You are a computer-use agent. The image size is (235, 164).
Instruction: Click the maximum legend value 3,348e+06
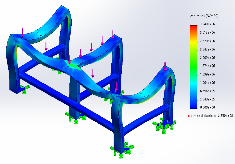click(207, 24)
